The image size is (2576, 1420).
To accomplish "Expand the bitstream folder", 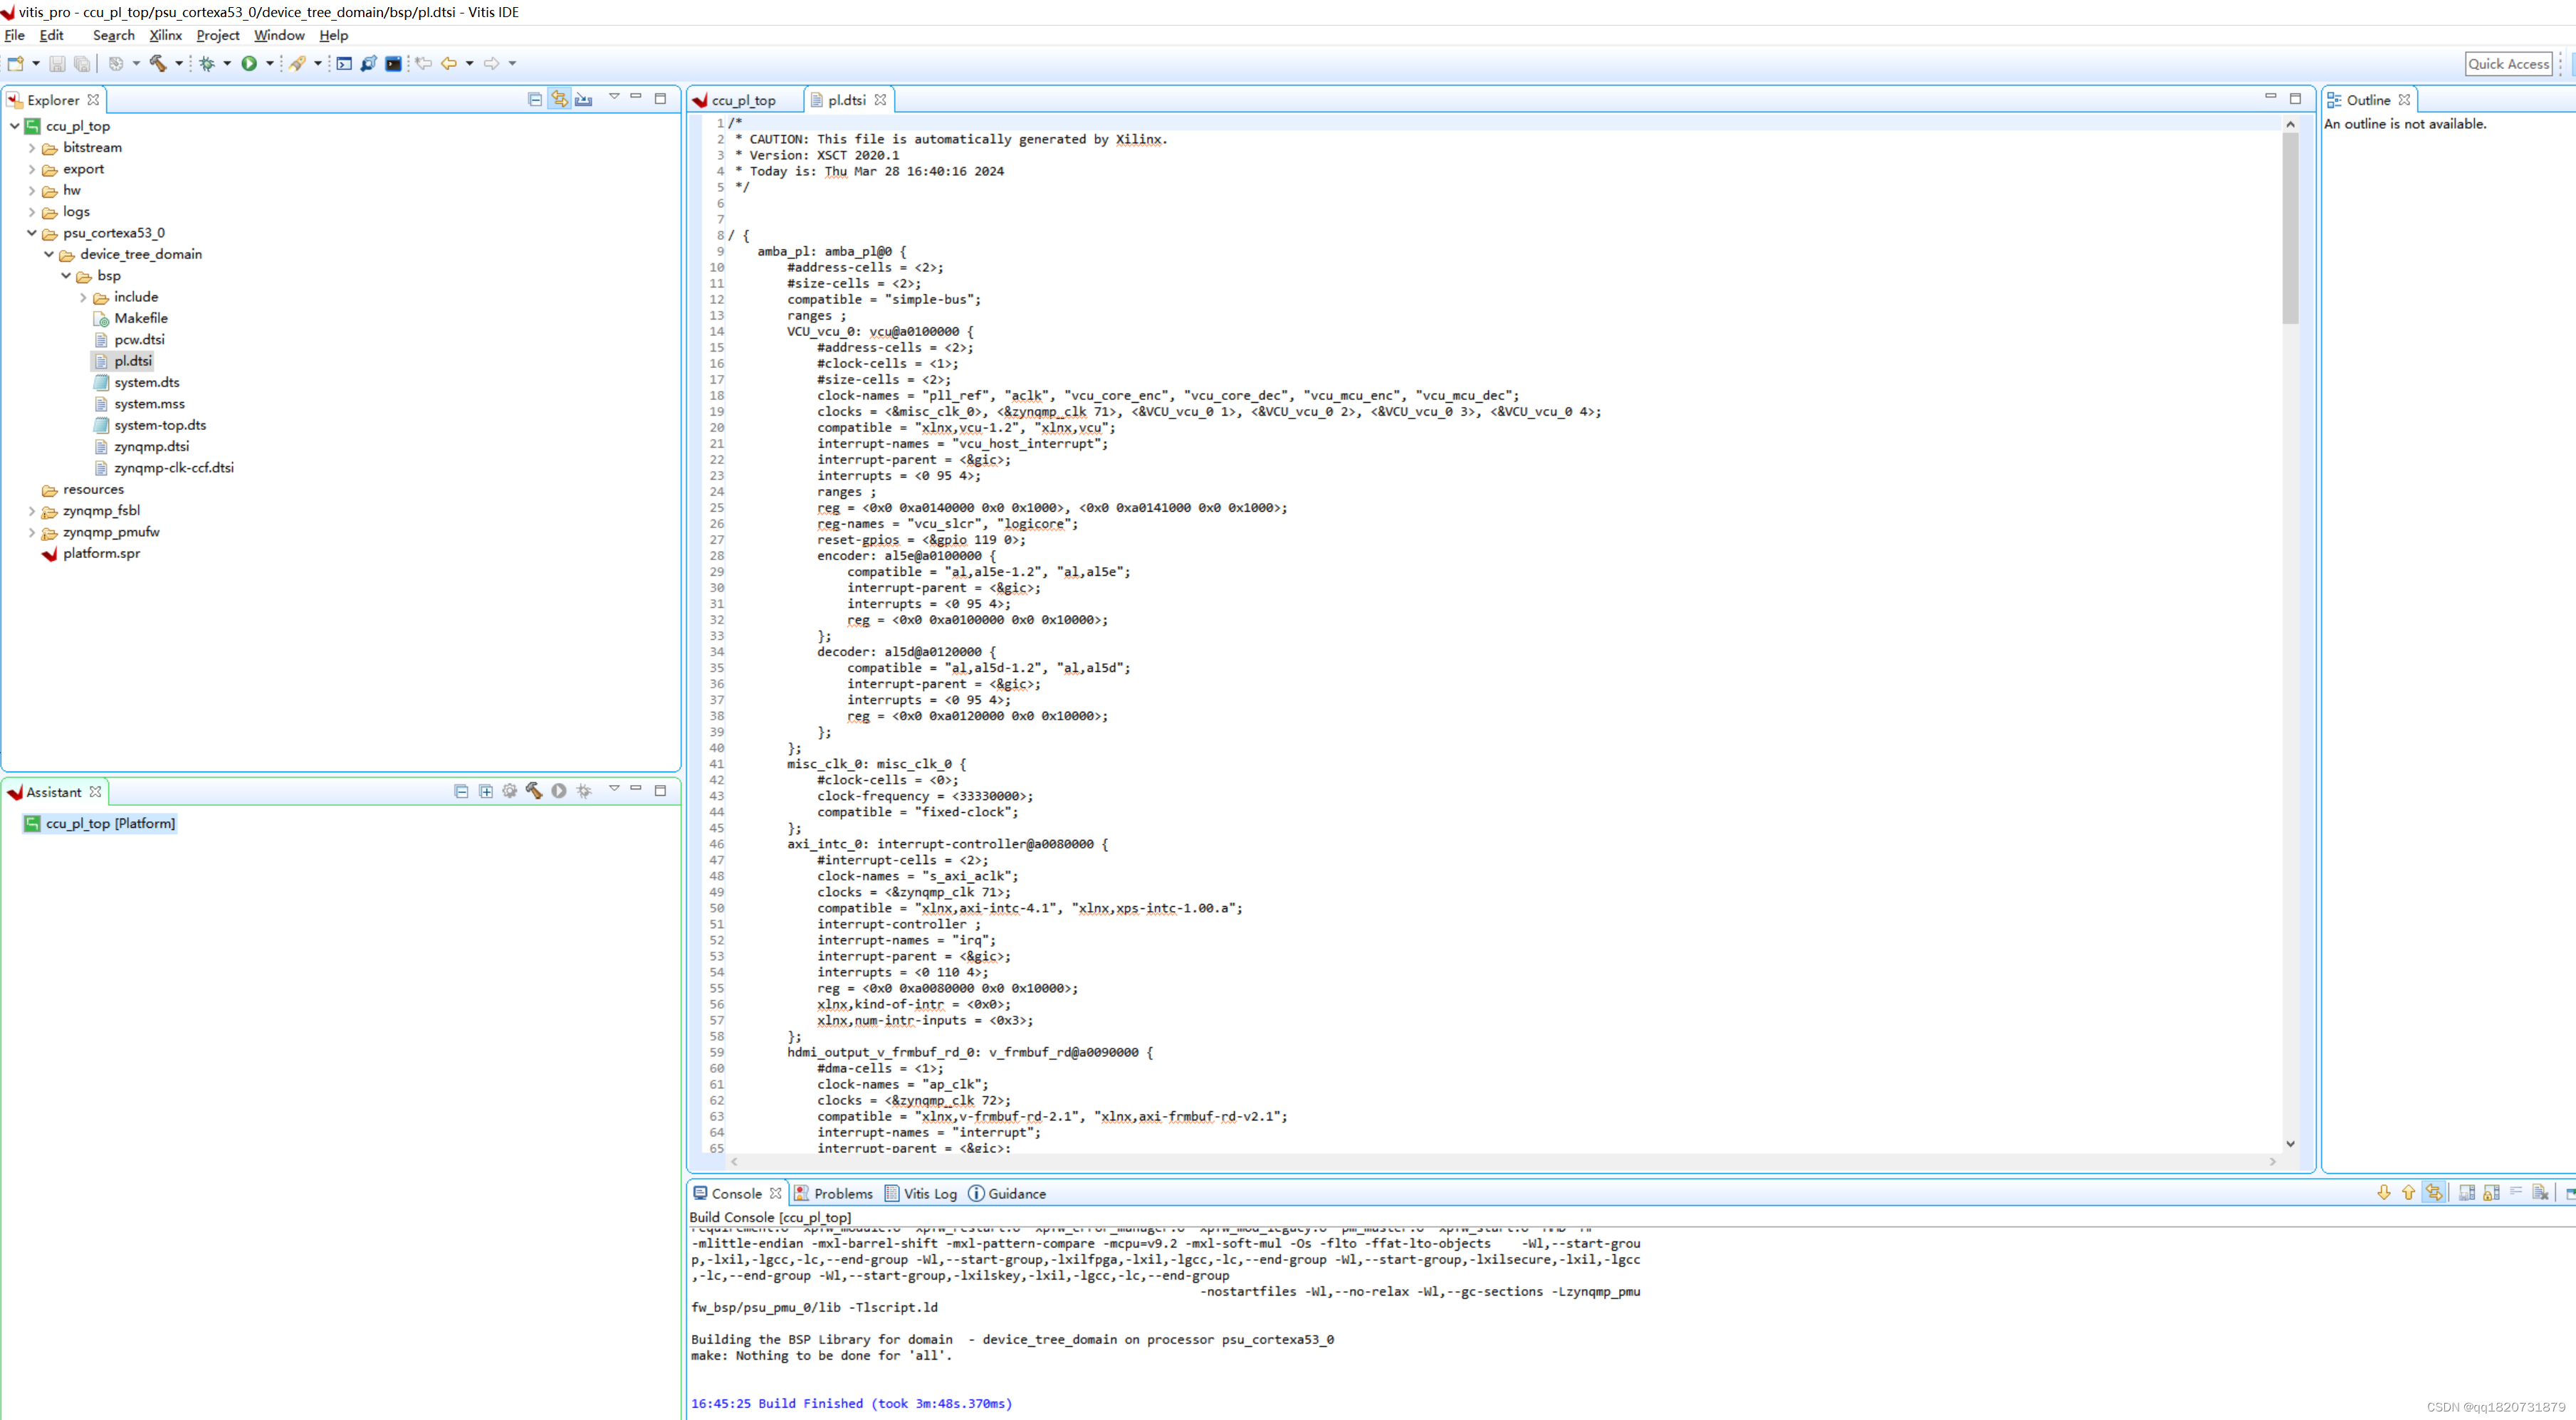I will 32,148.
